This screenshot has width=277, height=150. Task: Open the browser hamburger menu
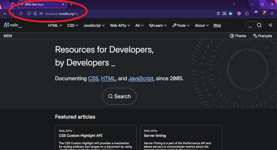coord(272,13)
